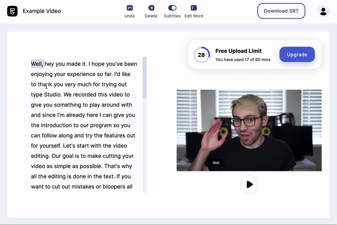Click the word "Studio." in transcript
Viewport: 337px width, 225px height.
click(53, 95)
